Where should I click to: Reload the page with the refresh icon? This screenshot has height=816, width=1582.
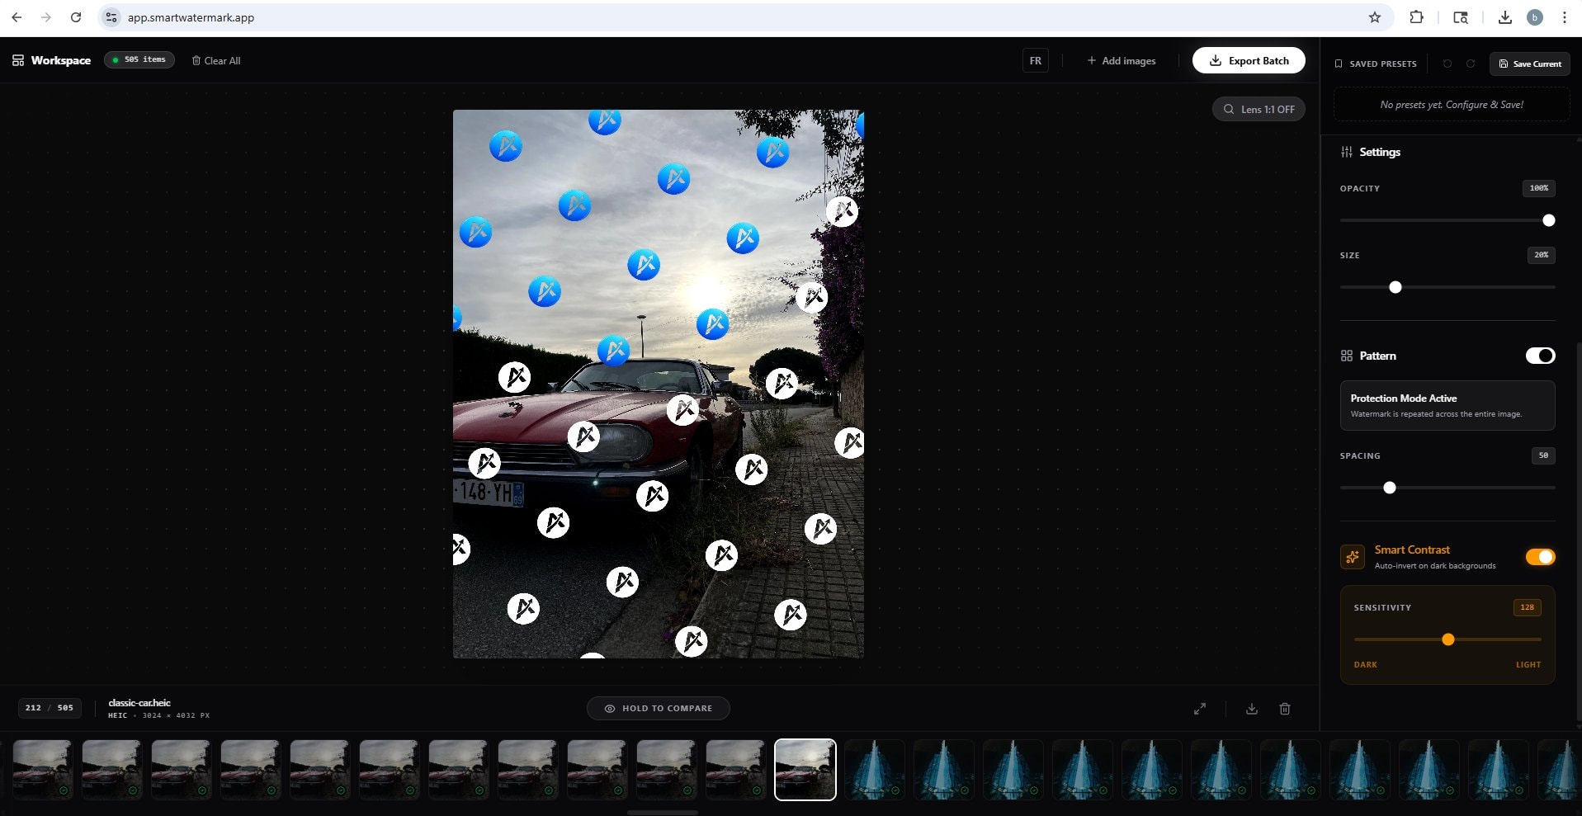tap(76, 17)
